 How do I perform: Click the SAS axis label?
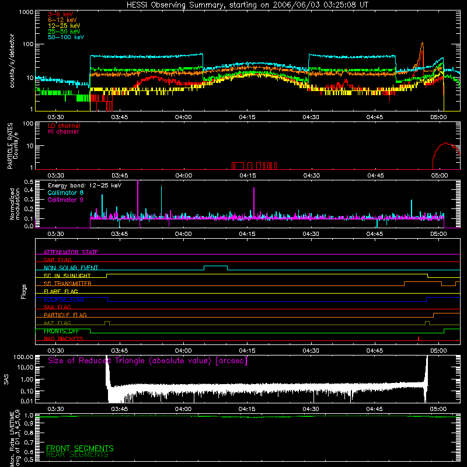pos(6,379)
